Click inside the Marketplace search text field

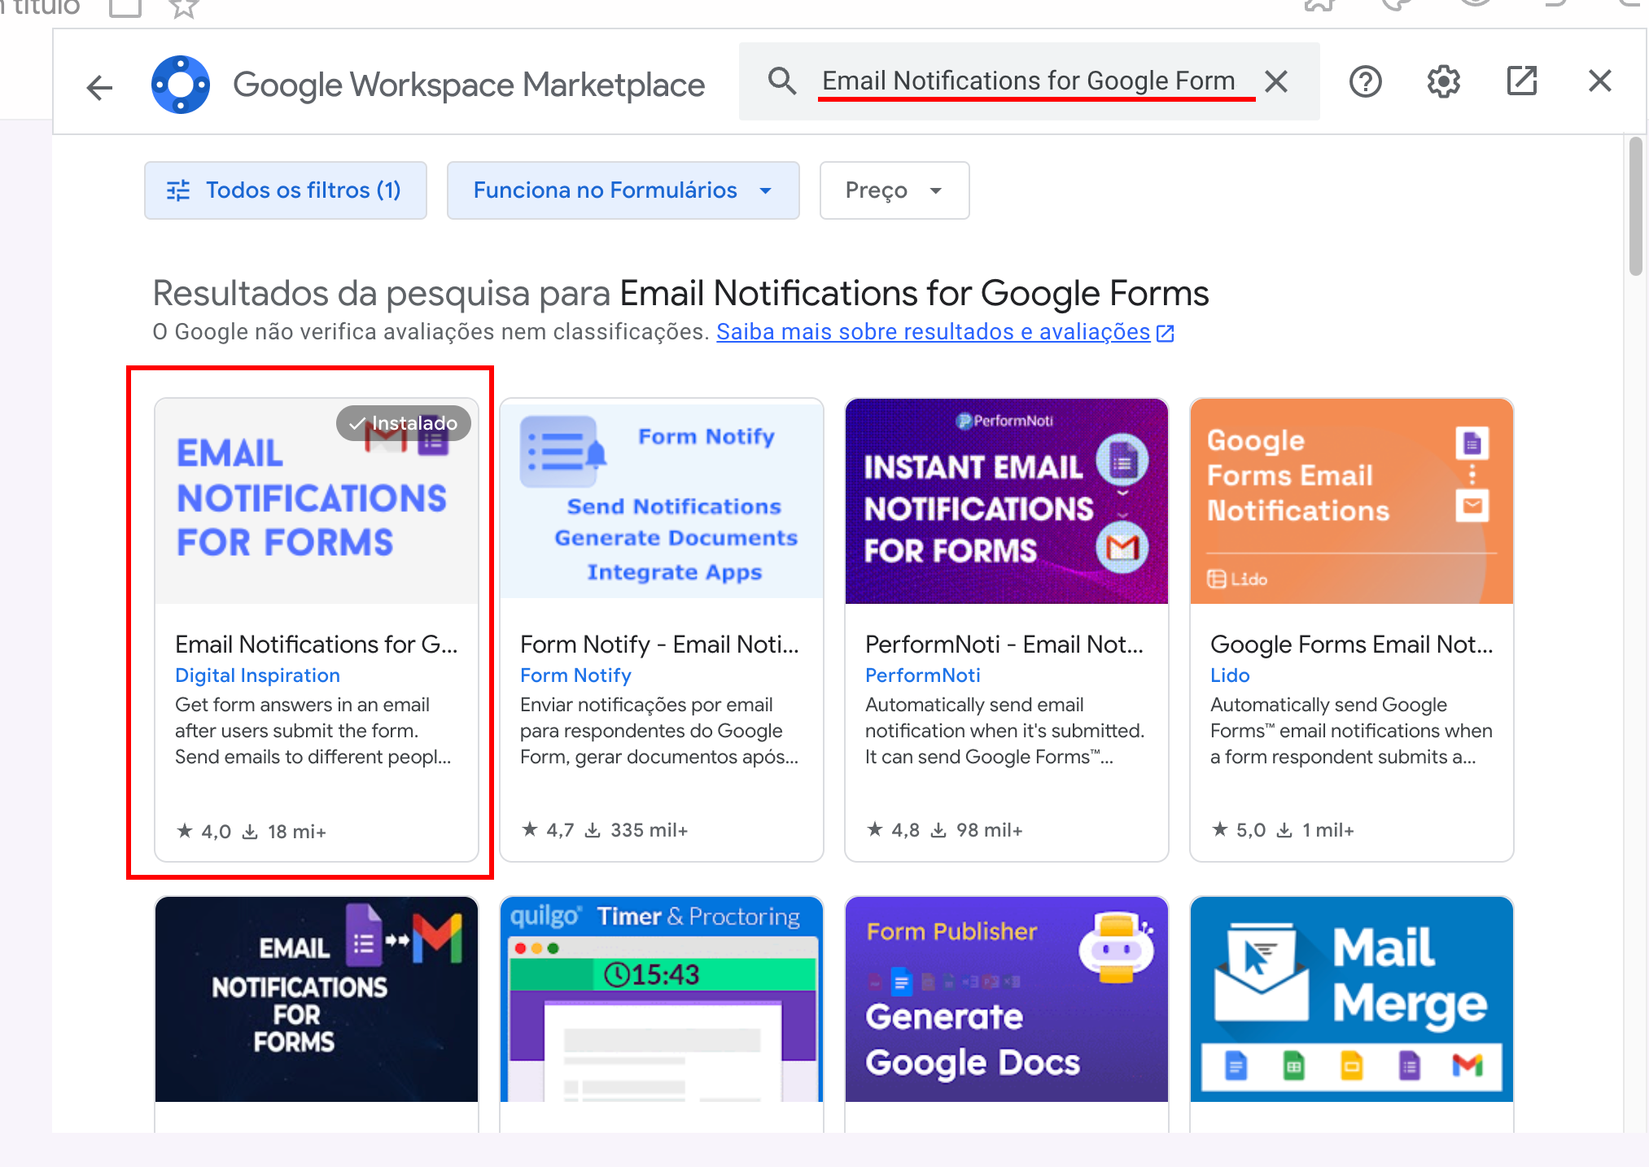point(1027,81)
